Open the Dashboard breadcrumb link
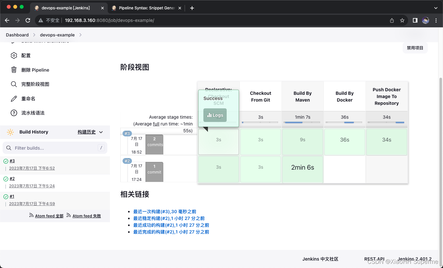Screen dimensions: 443x268 pos(17,35)
